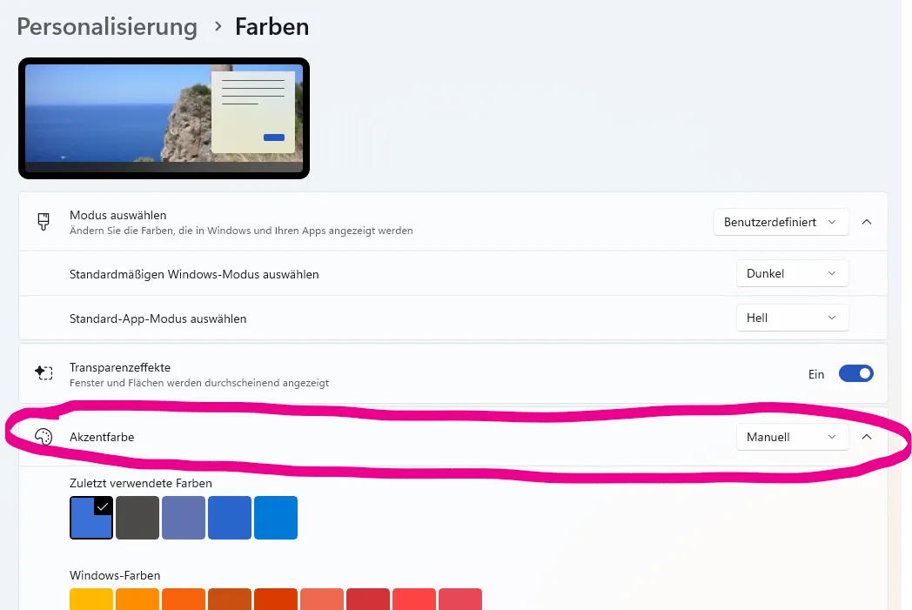The height and width of the screenshot is (610, 912).
Task: Open the Akzentfarbe Manuell dropdown
Action: [x=792, y=437]
